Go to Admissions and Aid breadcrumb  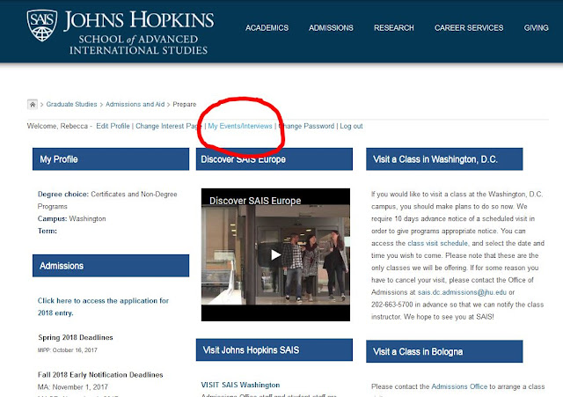point(135,104)
